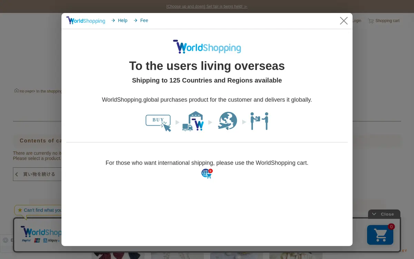
Task: Collapse the cart widget with Close tab
Action: [384, 214]
